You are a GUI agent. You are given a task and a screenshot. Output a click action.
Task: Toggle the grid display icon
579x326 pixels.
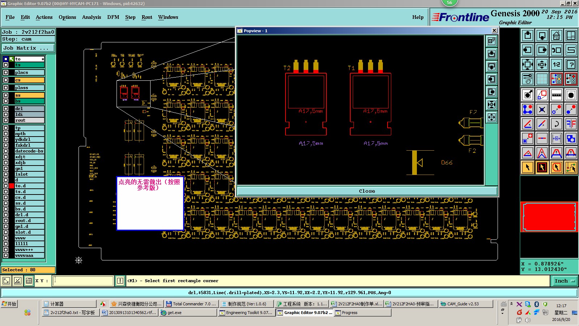(542, 79)
